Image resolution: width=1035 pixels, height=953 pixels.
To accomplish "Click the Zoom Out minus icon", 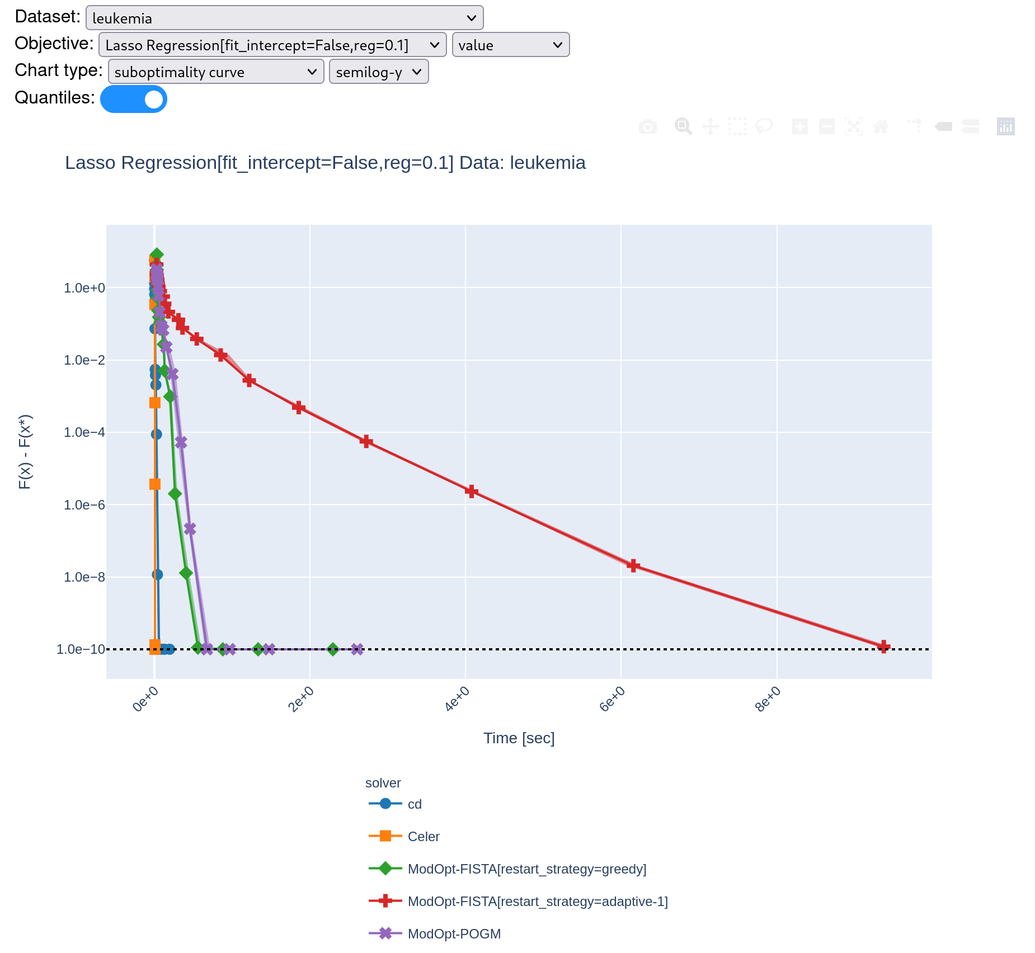I will click(827, 127).
